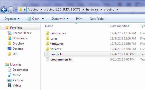145x90 pixels.
Task: Click the bootloaders folder icon
Action: (x=47, y=33)
